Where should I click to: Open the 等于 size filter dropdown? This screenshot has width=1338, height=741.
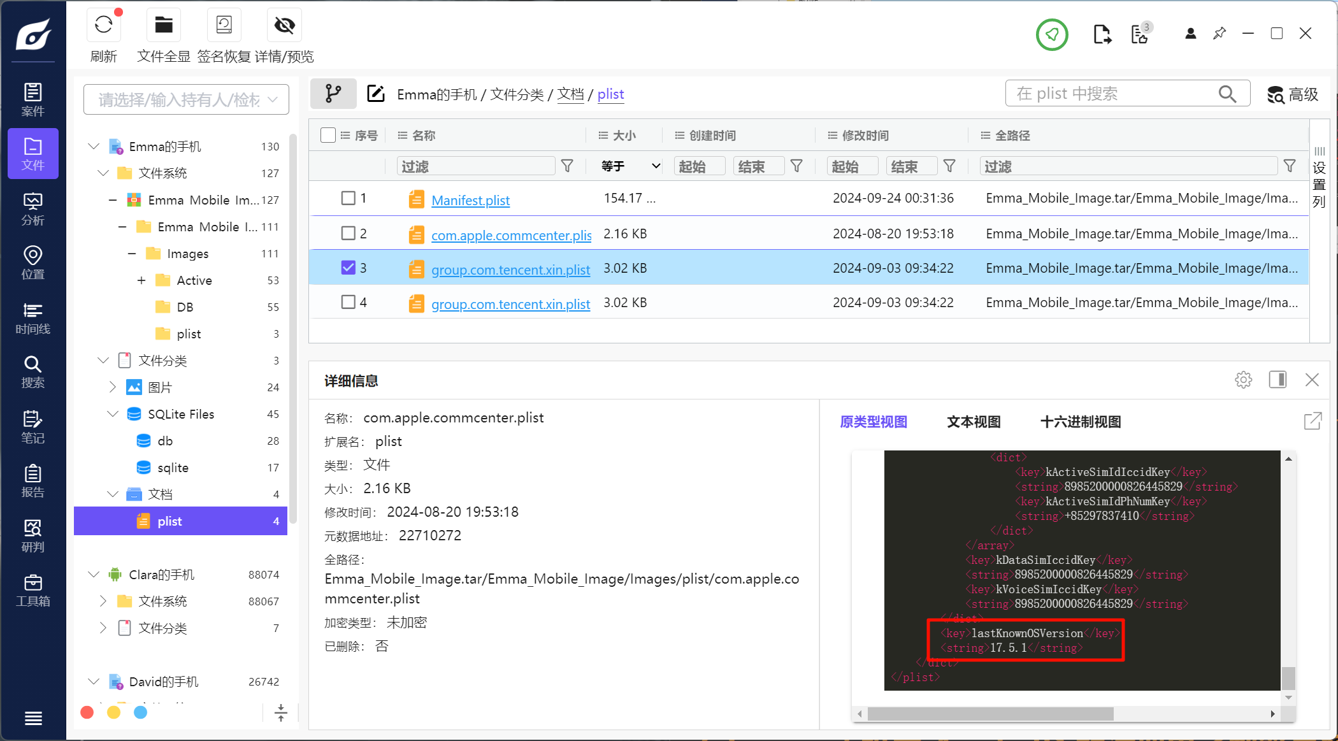coord(629,166)
